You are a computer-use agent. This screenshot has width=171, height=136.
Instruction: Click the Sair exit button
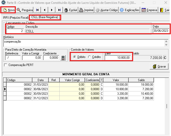(x=164, y=10)
